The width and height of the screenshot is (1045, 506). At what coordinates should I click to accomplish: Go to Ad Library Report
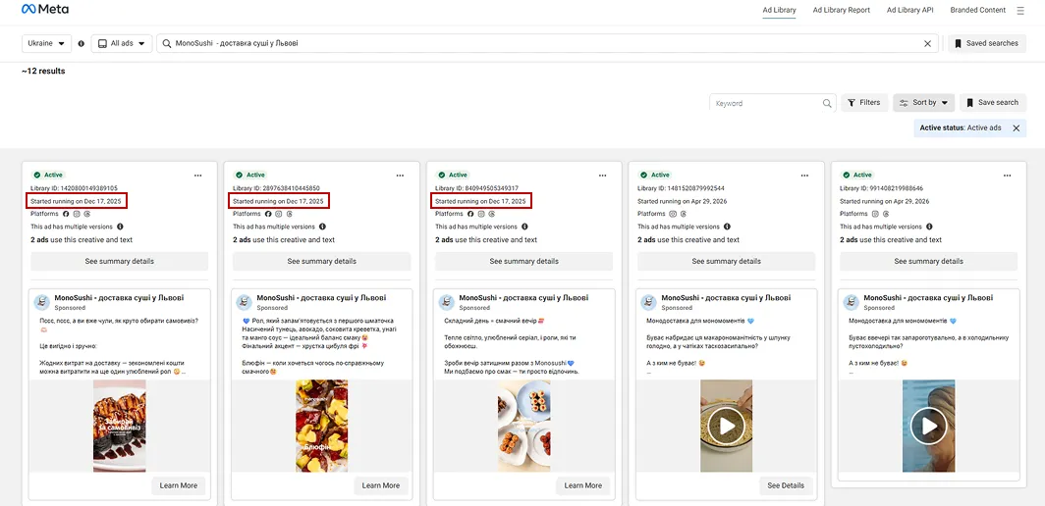click(841, 10)
